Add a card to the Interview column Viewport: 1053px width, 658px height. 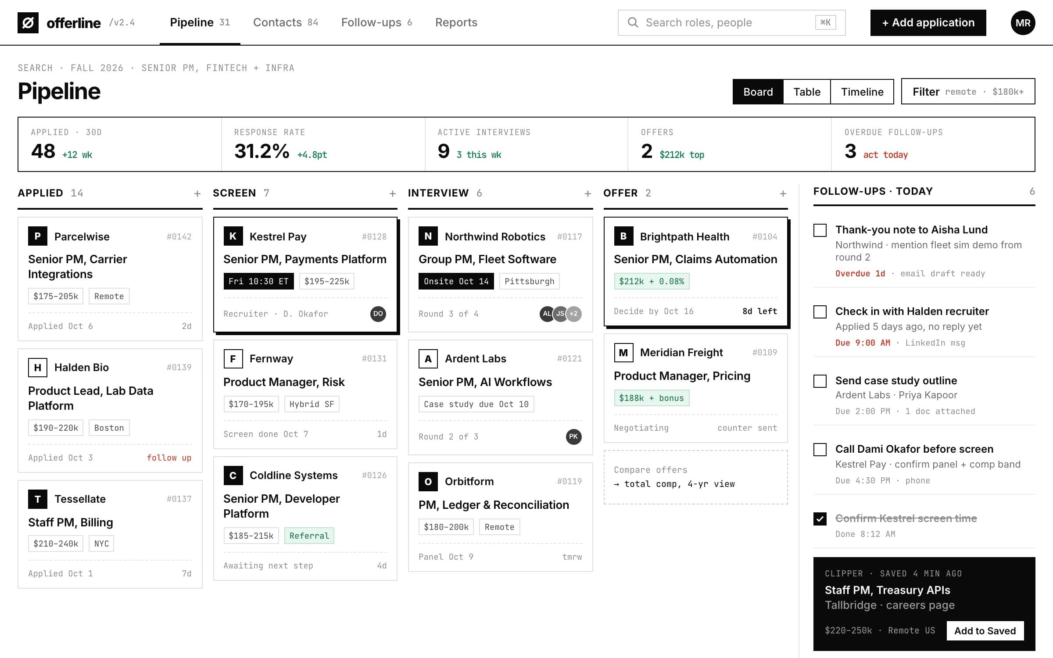tap(588, 193)
